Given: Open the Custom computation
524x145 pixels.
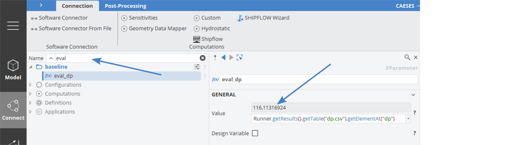Looking at the screenshot, I should pos(207,18).
